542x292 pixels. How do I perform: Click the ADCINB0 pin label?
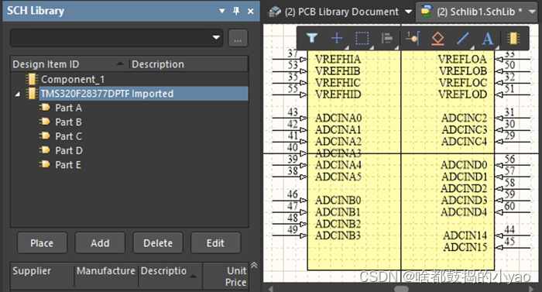(x=338, y=200)
